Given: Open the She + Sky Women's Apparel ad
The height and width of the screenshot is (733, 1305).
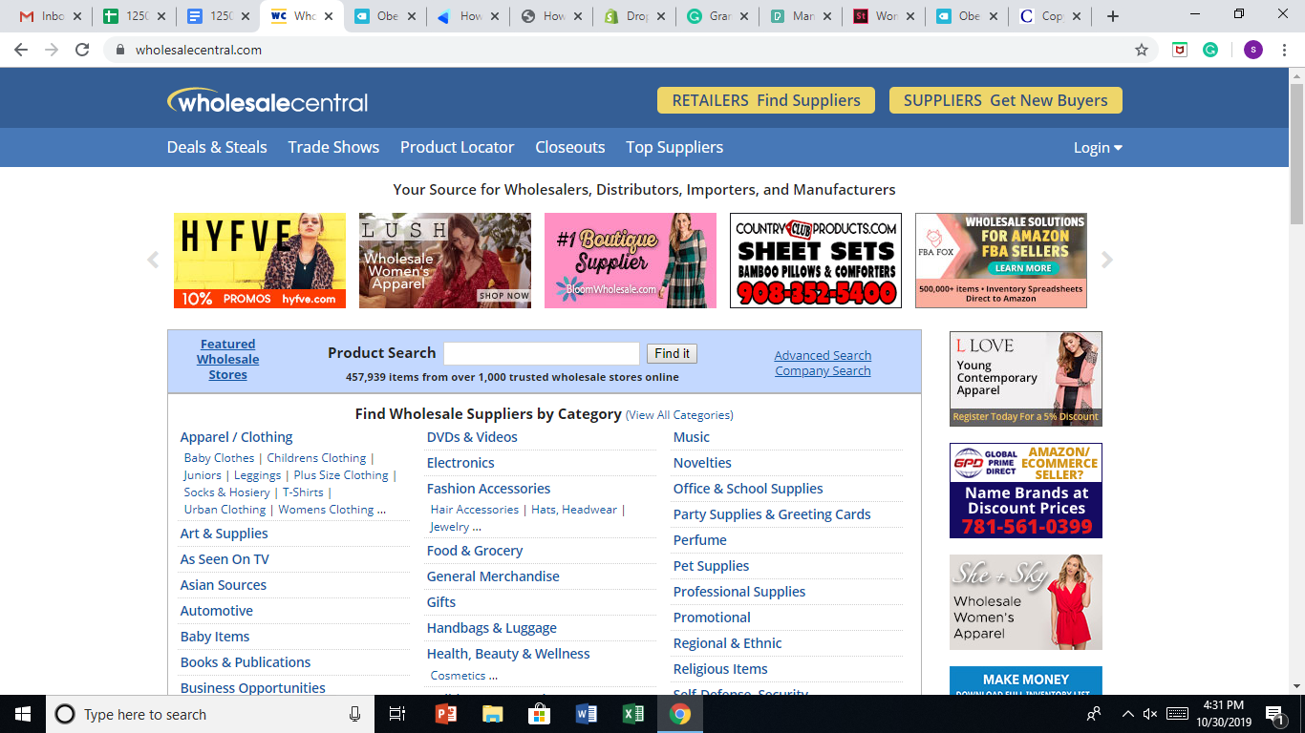Looking at the screenshot, I should point(1026,602).
